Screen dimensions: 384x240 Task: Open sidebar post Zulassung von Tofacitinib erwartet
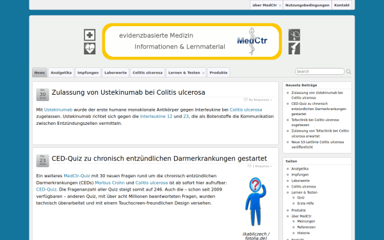pos(320,134)
